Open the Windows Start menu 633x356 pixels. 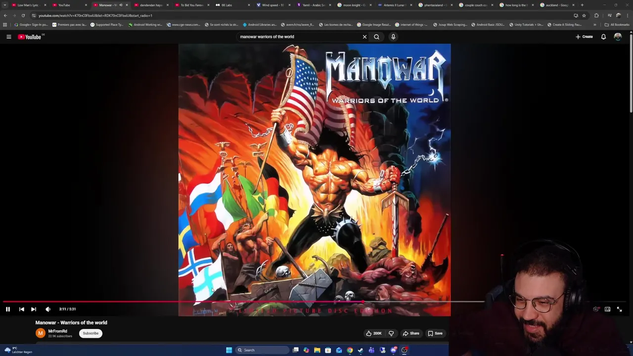[229, 350]
